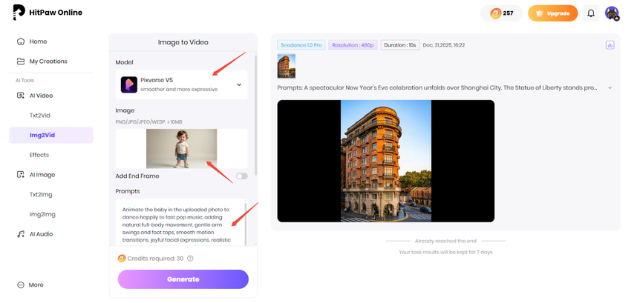Toggle the Add End Frame switch
The height and width of the screenshot is (303, 634).
point(242,176)
